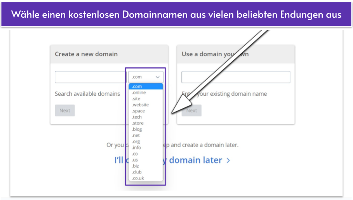Click the 'Create a new domain' heading
Screen dimensions: 353x200
click(x=86, y=54)
